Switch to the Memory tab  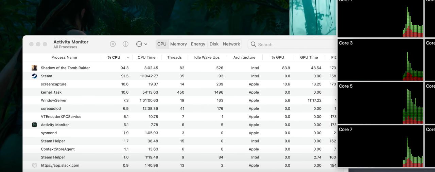click(x=178, y=44)
